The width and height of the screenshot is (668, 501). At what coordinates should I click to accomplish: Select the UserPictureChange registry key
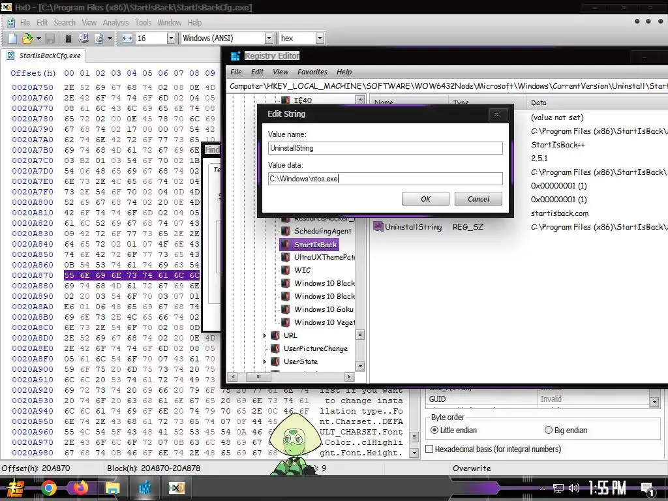tap(316, 348)
